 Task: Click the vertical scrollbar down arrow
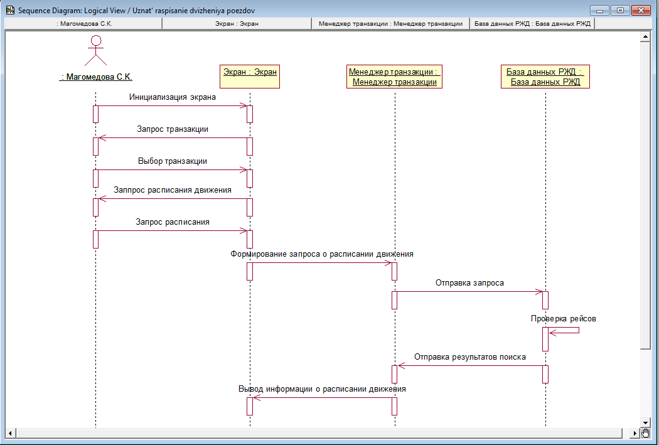(646, 422)
